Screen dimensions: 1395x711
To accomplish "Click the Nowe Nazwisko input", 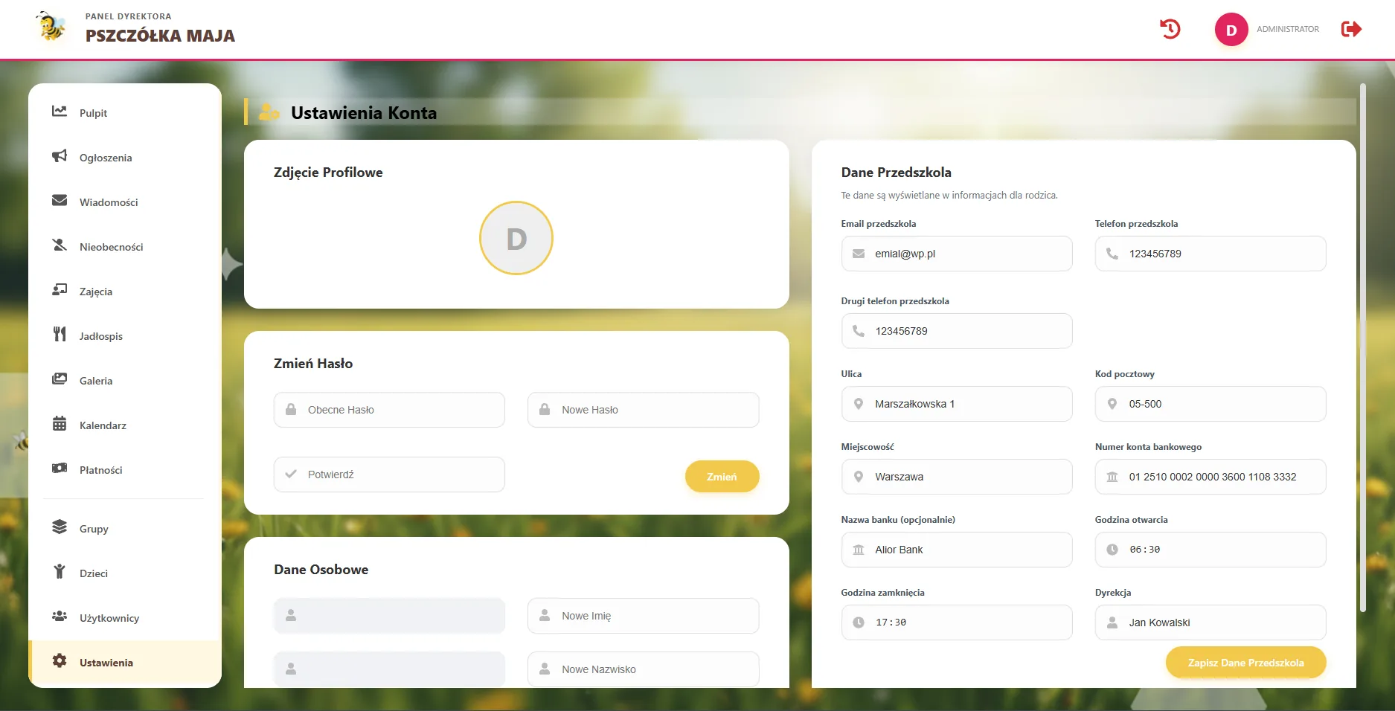I will [x=643, y=669].
